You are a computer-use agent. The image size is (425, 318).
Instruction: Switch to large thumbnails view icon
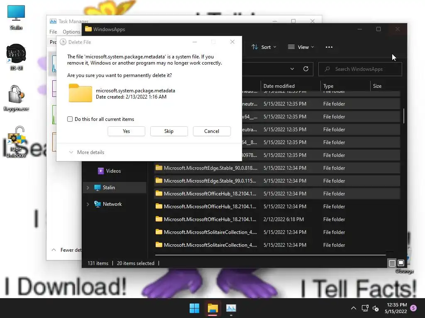click(401, 263)
